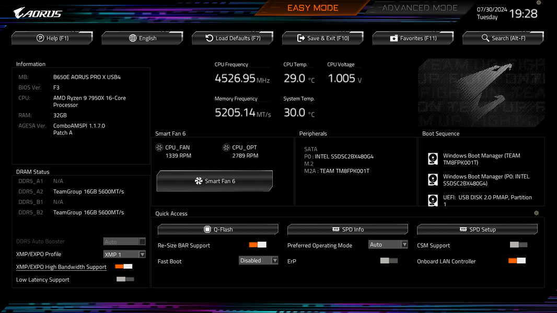557x313 pixels.
Task: Click Save & Exit (F10)
Action: pos(323,38)
